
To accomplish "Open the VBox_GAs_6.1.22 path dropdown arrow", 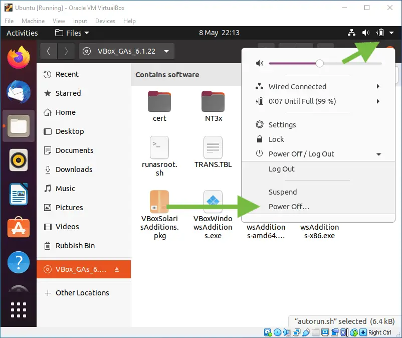I will pos(166,51).
